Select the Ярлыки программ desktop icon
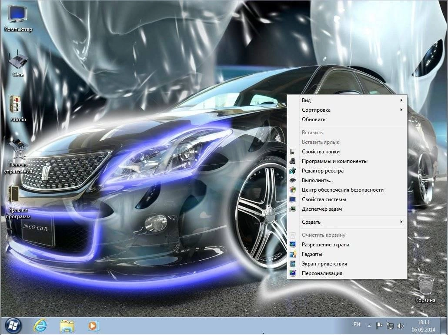 (18, 202)
